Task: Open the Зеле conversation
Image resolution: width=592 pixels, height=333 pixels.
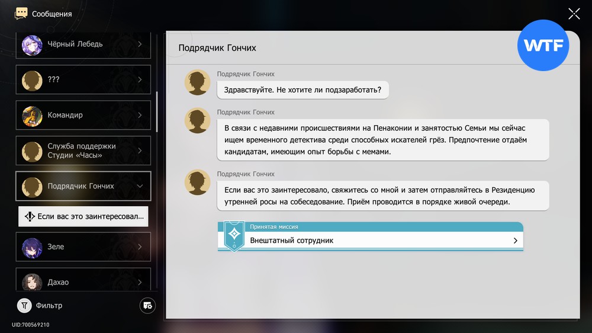Action: [83, 247]
